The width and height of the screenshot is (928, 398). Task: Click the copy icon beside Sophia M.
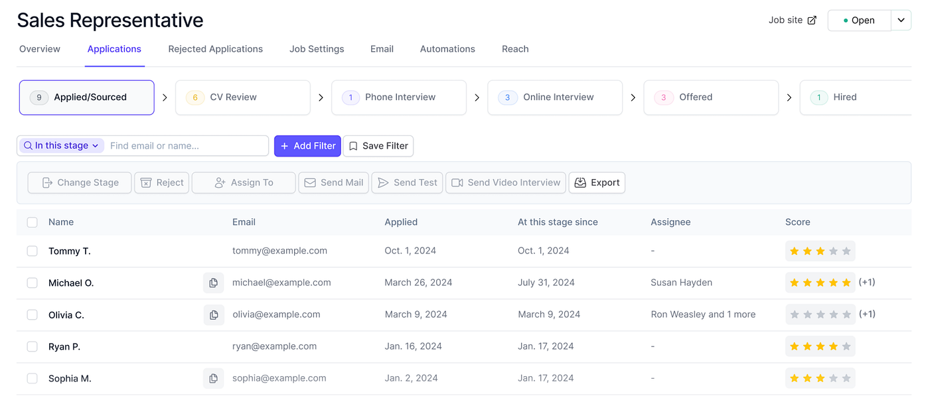pyautogui.click(x=213, y=379)
